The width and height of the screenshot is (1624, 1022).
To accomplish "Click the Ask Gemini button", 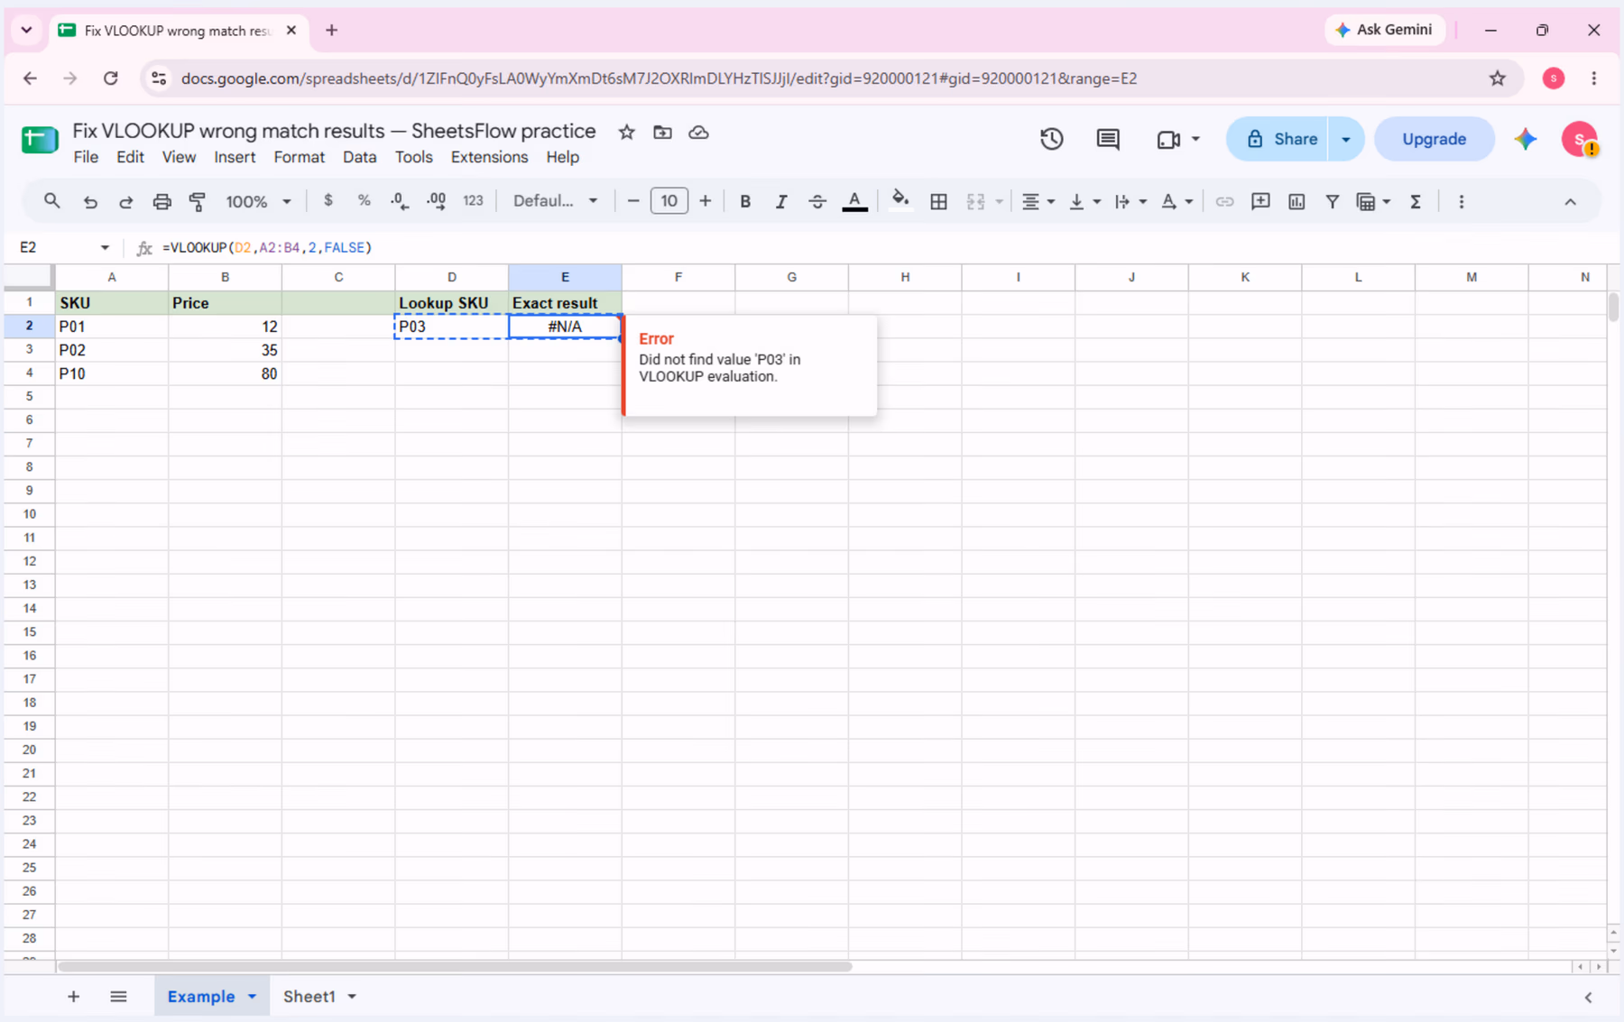I will click(1384, 30).
